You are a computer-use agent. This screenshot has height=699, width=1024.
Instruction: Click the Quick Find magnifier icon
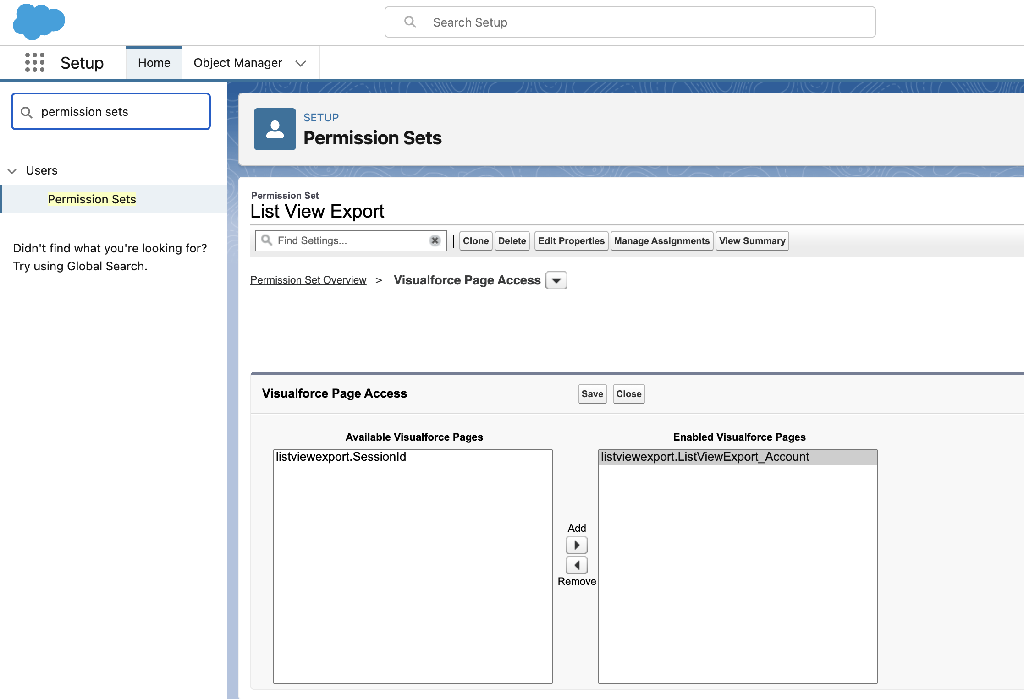point(27,112)
